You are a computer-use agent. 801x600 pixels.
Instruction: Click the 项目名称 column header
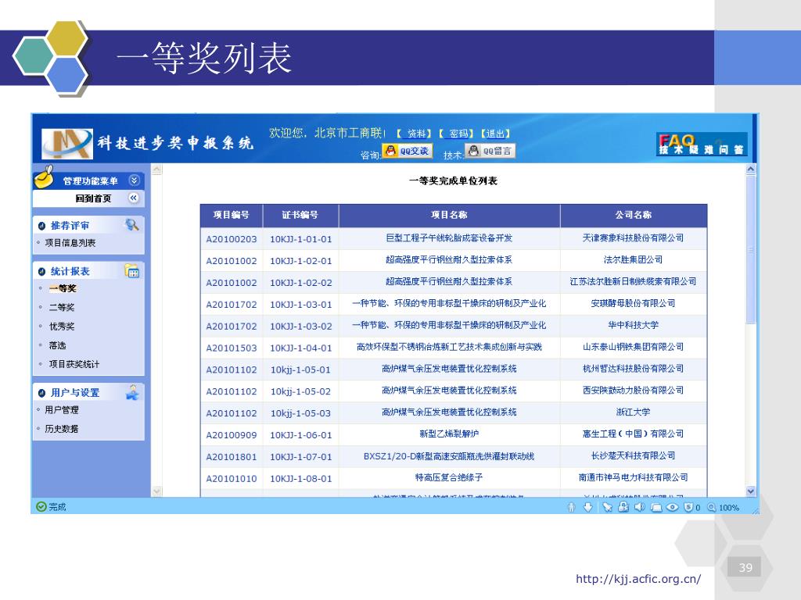(x=449, y=216)
